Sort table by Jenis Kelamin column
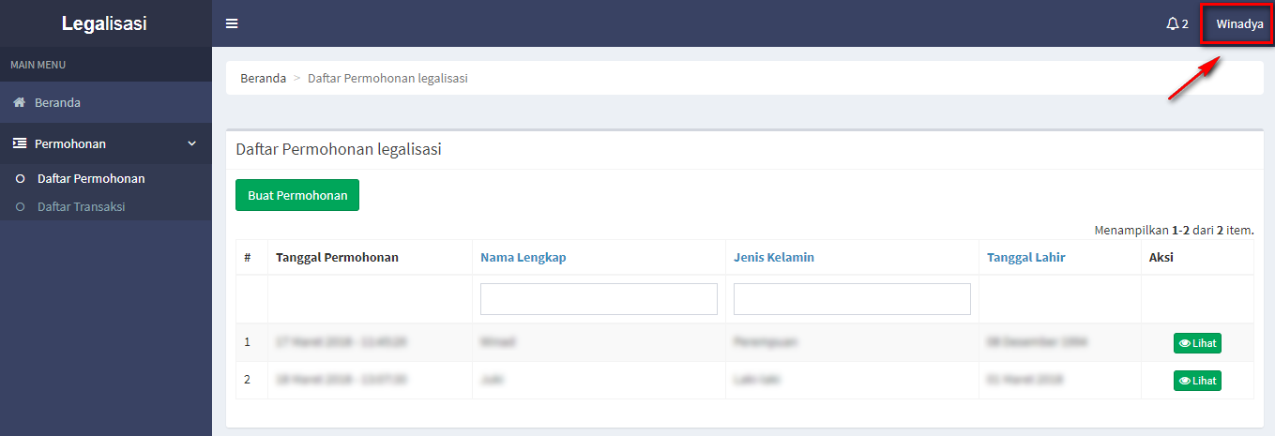This screenshot has height=436, width=1275. click(773, 257)
